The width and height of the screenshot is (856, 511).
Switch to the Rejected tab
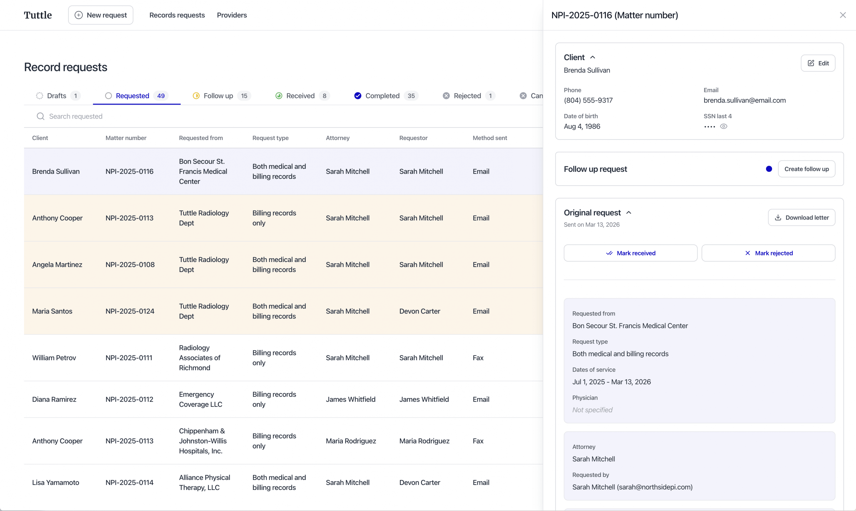click(x=467, y=96)
